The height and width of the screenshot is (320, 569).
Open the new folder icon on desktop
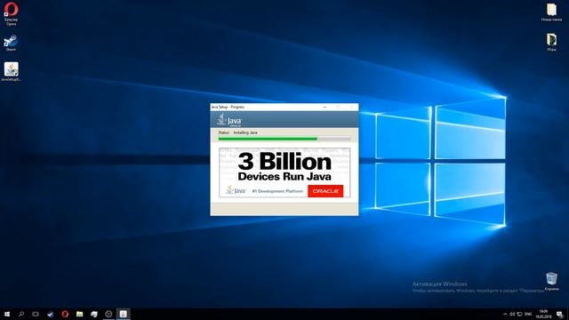pyautogui.click(x=551, y=12)
